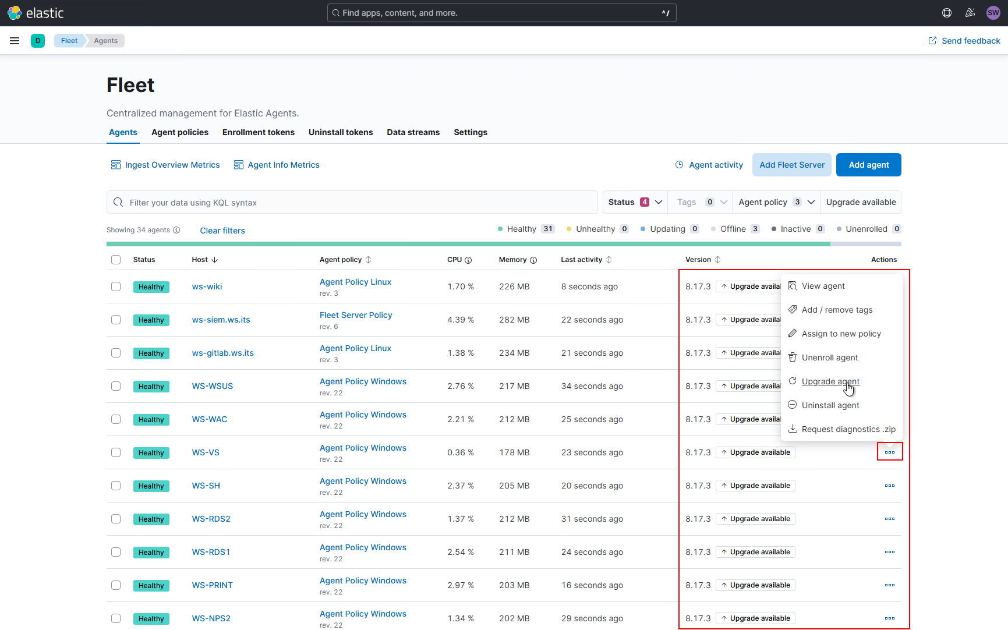Switch to the Agent policies tab
This screenshot has width=1008, height=630.
click(x=180, y=132)
